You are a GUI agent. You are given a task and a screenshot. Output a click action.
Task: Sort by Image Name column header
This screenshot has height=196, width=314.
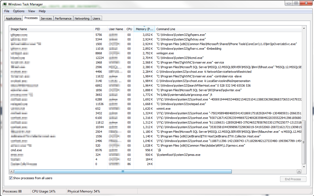tap(52, 29)
